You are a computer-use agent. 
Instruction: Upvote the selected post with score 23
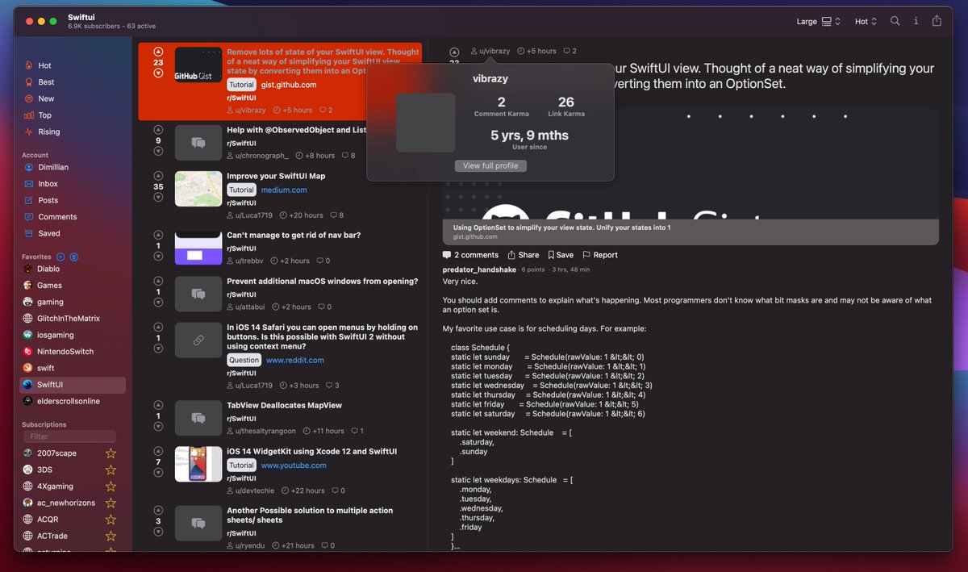[158, 52]
